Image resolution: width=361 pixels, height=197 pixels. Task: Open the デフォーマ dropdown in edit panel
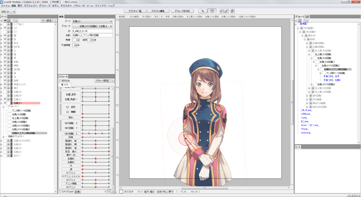pos(93,26)
